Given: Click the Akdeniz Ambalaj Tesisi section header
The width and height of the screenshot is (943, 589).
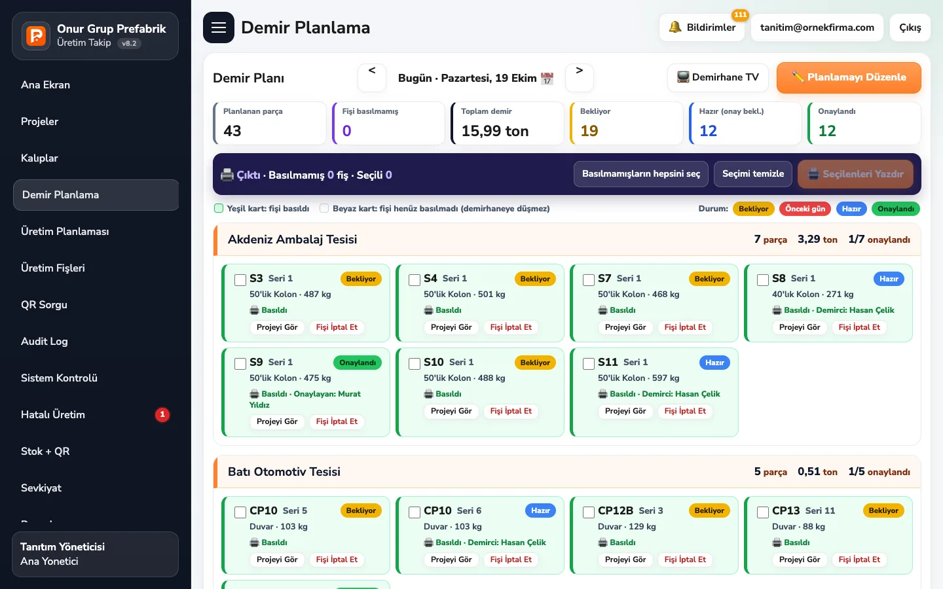Looking at the screenshot, I should 567,240.
